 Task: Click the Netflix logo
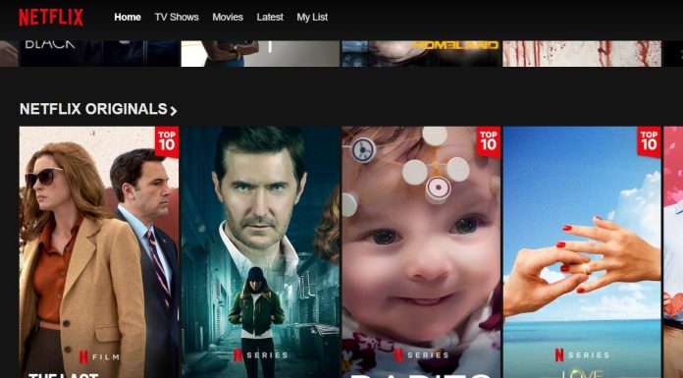(51, 18)
